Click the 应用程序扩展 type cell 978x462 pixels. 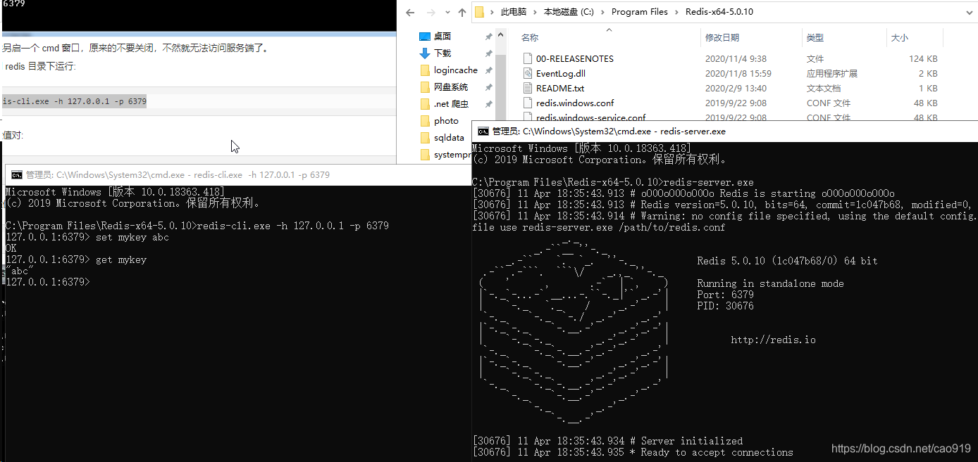point(832,74)
